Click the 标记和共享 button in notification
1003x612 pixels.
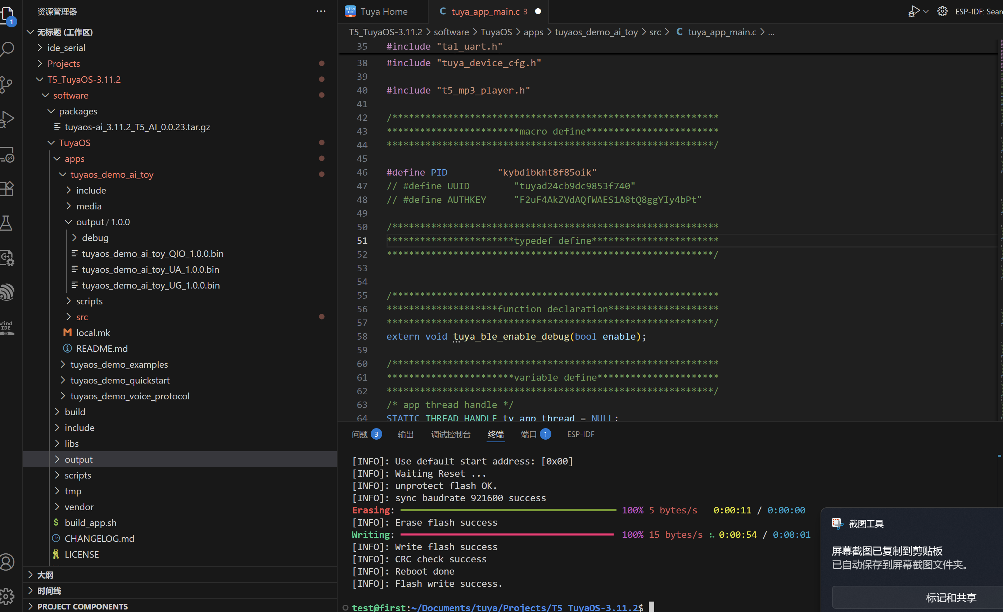pos(950,597)
